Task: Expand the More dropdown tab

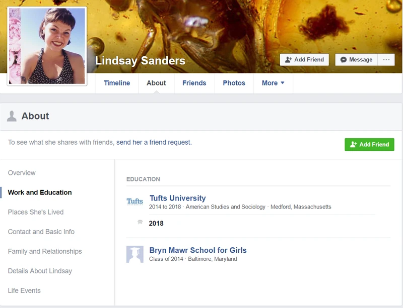Action: (x=273, y=83)
